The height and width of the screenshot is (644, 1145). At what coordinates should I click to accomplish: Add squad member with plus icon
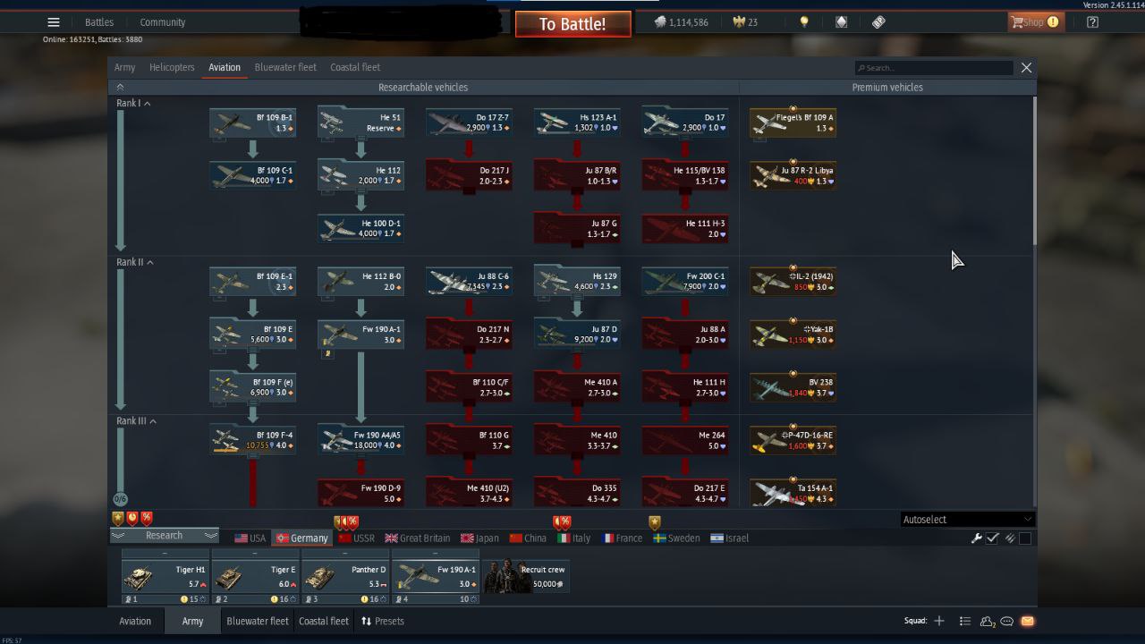pos(939,621)
